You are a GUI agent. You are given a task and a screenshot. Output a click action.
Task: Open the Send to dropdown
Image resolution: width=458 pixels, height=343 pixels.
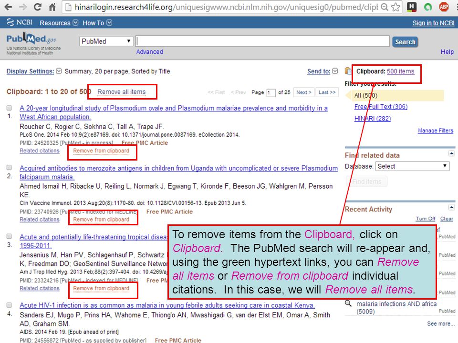pos(323,71)
